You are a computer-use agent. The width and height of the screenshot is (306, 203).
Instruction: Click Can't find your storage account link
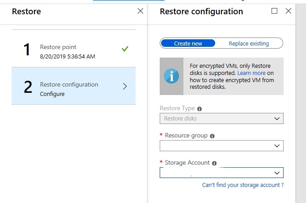tap(243, 185)
